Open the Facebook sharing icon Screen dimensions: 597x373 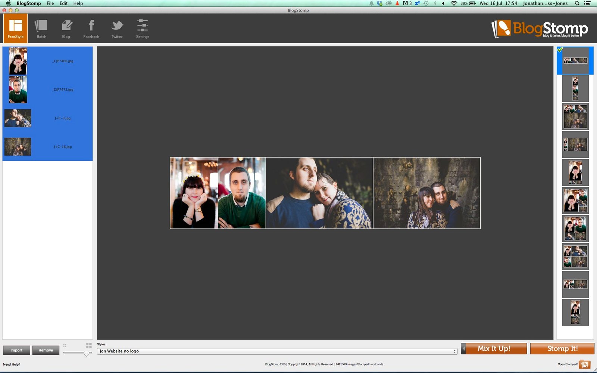(91, 28)
